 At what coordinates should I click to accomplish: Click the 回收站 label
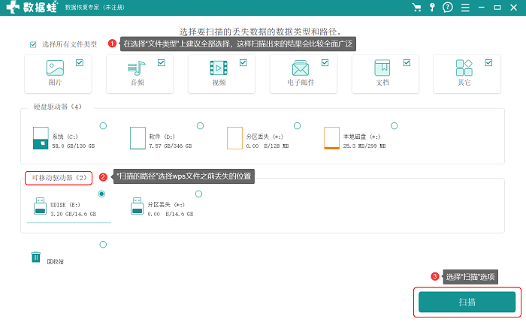(x=56, y=262)
